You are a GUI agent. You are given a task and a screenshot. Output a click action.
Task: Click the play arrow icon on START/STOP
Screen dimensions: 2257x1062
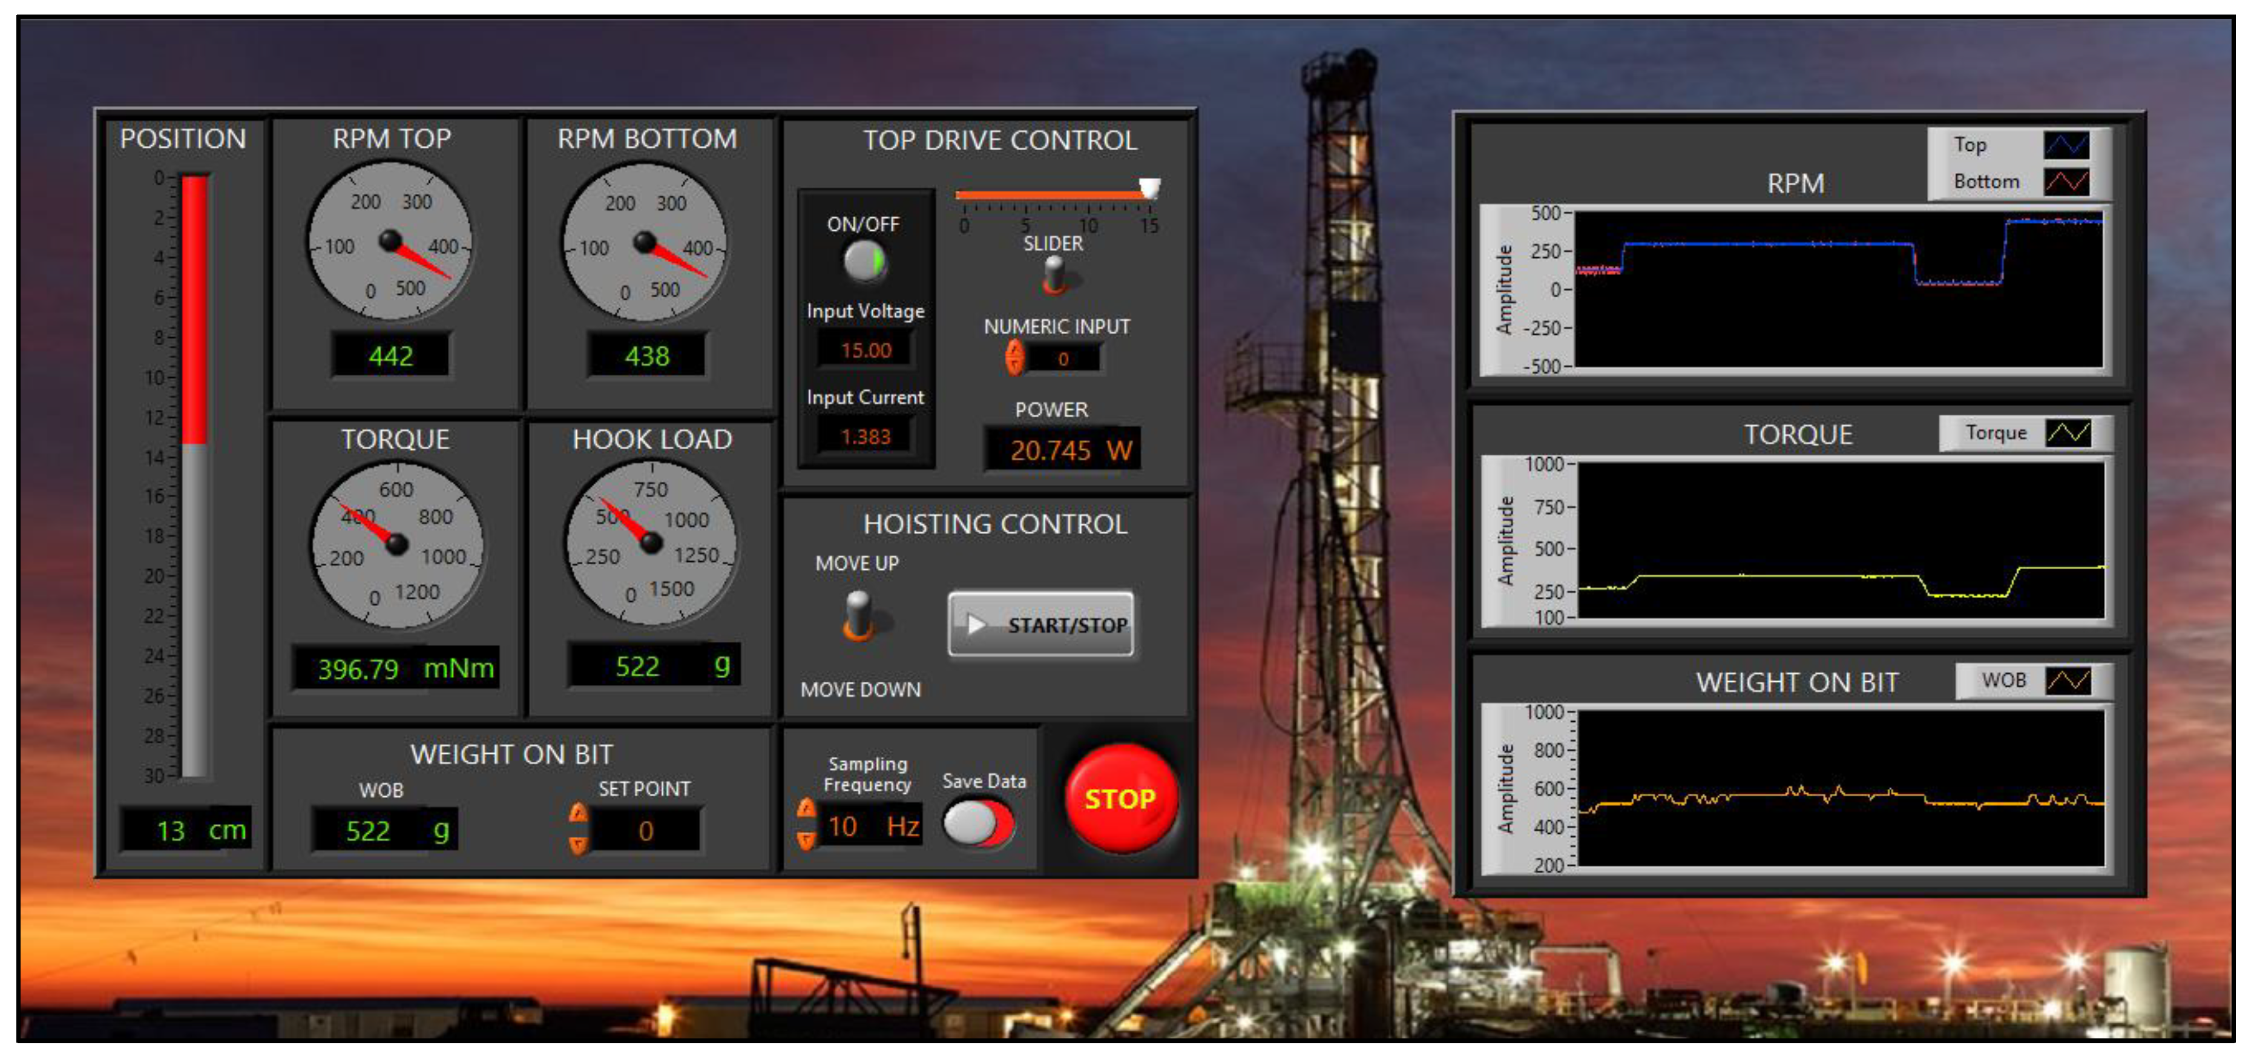point(976,624)
